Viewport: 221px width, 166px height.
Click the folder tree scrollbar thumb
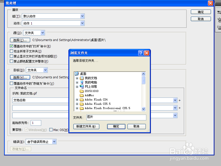(x=143, y=80)
